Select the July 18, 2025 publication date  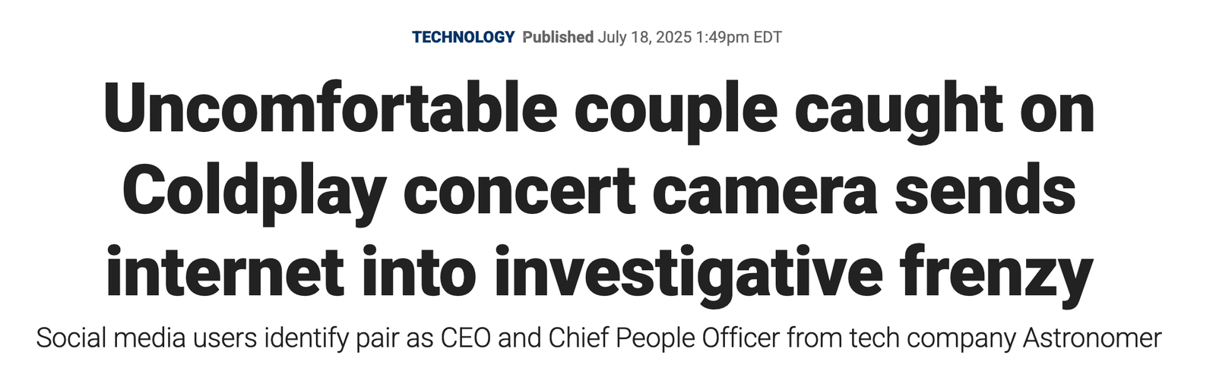tap(644, 37)
